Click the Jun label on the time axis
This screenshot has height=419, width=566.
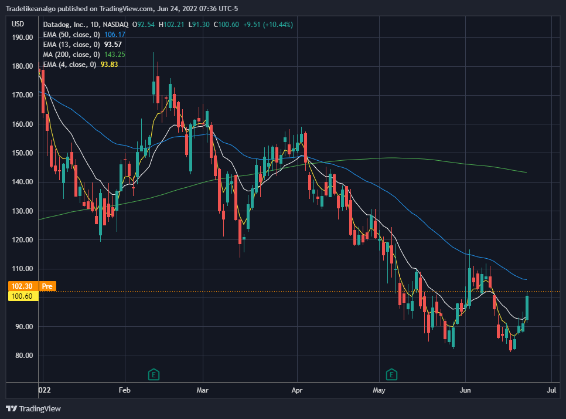465,390
